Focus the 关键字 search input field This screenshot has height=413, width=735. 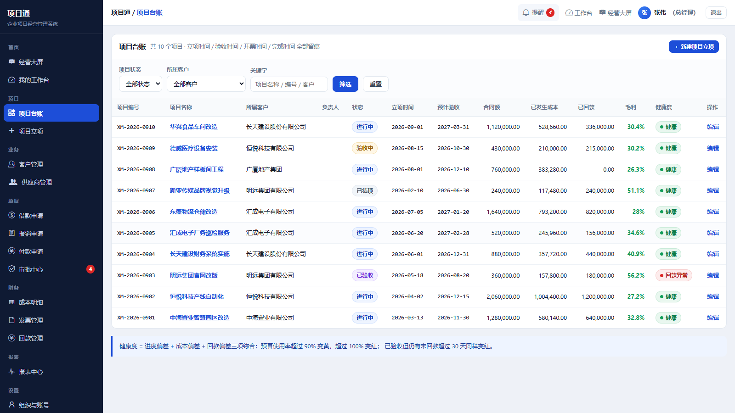[x=289, y=84]
